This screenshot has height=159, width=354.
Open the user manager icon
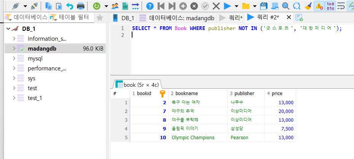click(115, 6)
